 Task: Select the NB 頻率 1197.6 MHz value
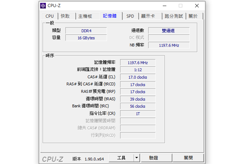pos(169,45)
